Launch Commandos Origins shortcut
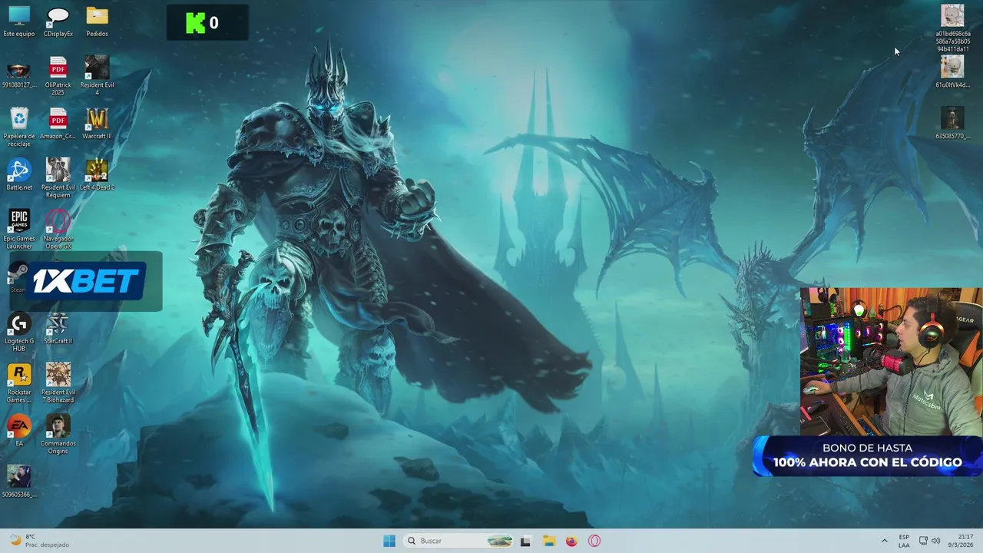The image size is (983, 553). point(58,435)
